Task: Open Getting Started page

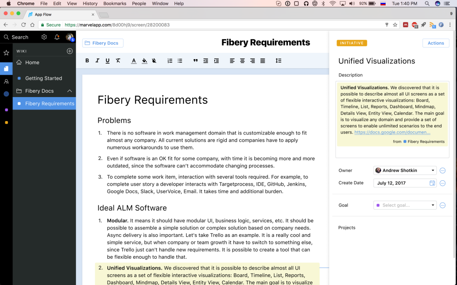Action: (44, 78)
